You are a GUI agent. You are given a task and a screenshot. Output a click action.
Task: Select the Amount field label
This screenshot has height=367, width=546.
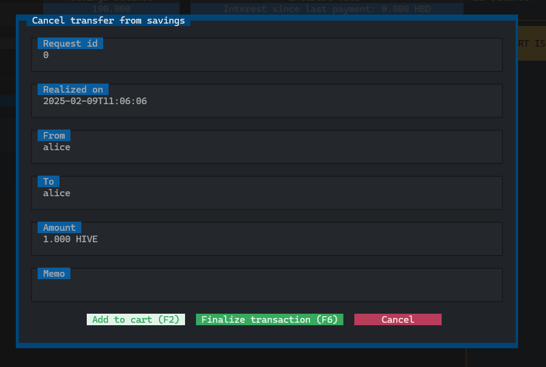pyautogui.click(x=59, y=228)
